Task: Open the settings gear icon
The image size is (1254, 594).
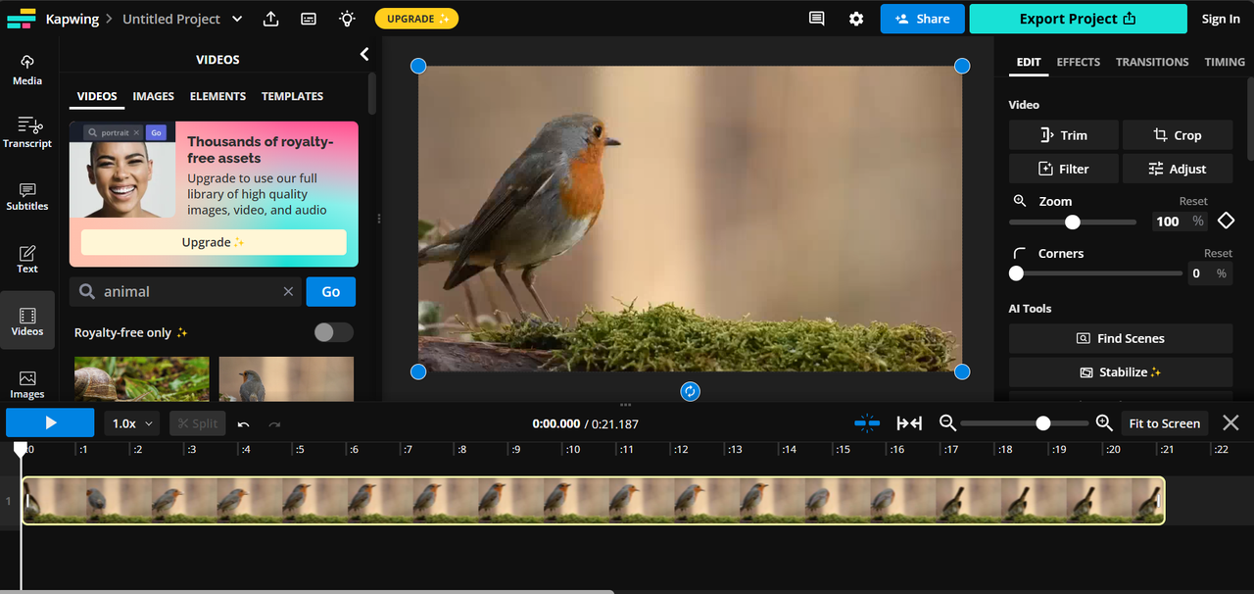Action: pyautogui.click(x=856, y=19)
